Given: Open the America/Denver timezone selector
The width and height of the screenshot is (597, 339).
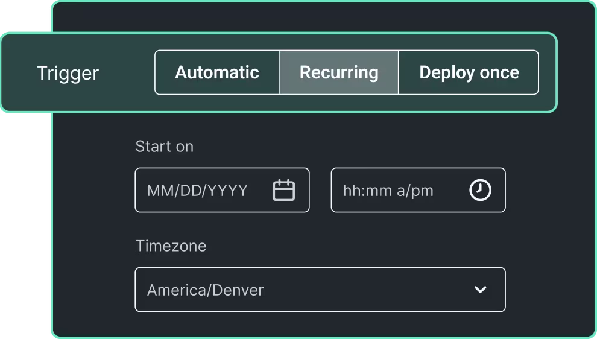Looking at the screenshot, I should tap(320, 290).
